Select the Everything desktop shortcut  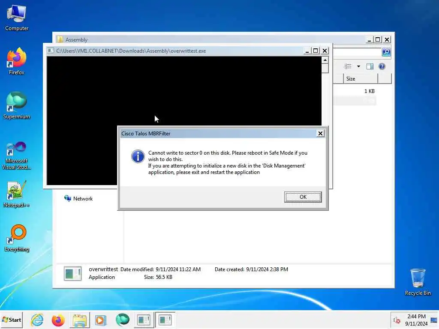[17, 238]
